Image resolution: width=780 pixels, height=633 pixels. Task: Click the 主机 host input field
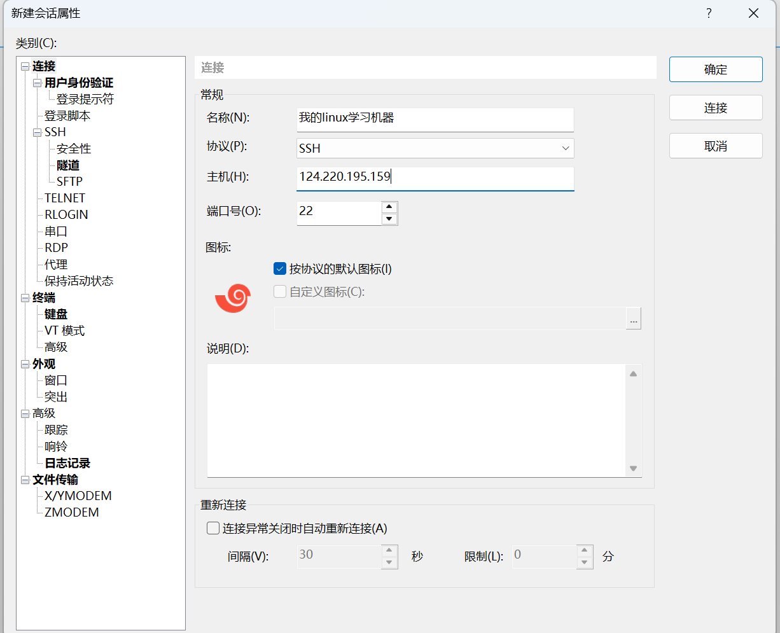pos(435,178)
